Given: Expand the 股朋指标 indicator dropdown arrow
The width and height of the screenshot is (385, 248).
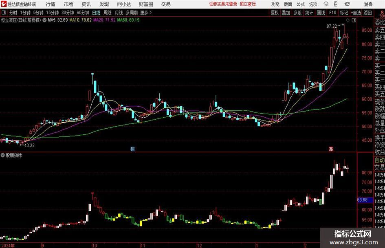Looking at the screenshot, I should (x=3, y=155).
